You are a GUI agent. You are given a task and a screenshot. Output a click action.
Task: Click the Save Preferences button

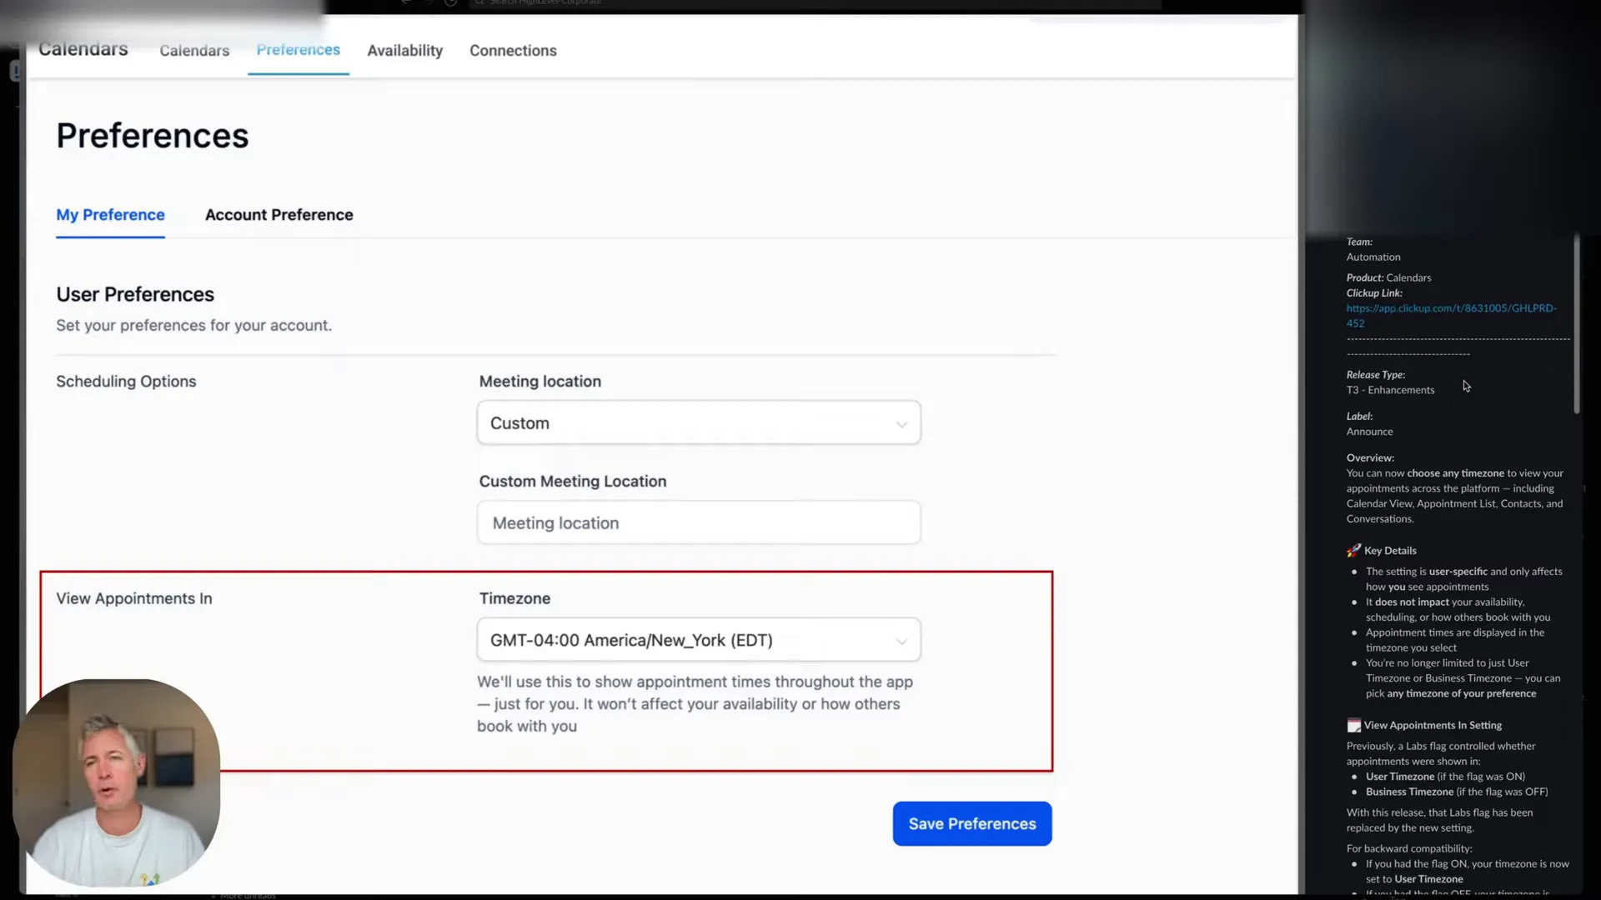click(x=972, y=823)
